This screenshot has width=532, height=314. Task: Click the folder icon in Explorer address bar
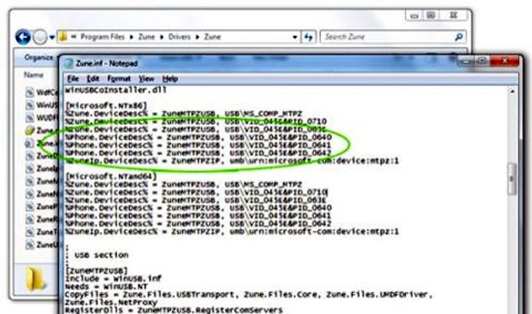point(63,36)
